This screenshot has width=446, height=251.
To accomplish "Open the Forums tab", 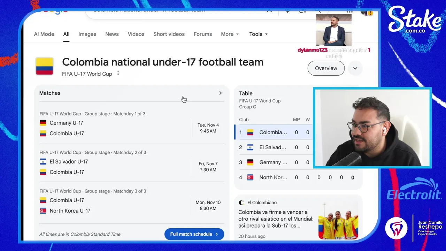I will tap(203, 34).
